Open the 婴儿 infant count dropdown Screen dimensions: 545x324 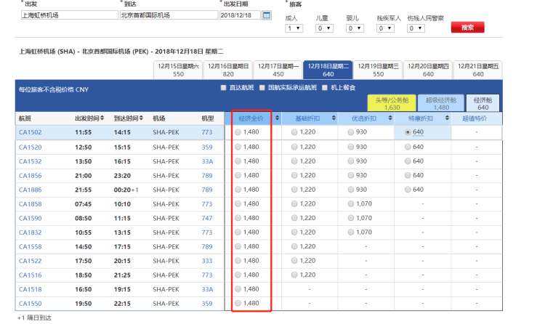pyautogui.click(x=355, y=28)
